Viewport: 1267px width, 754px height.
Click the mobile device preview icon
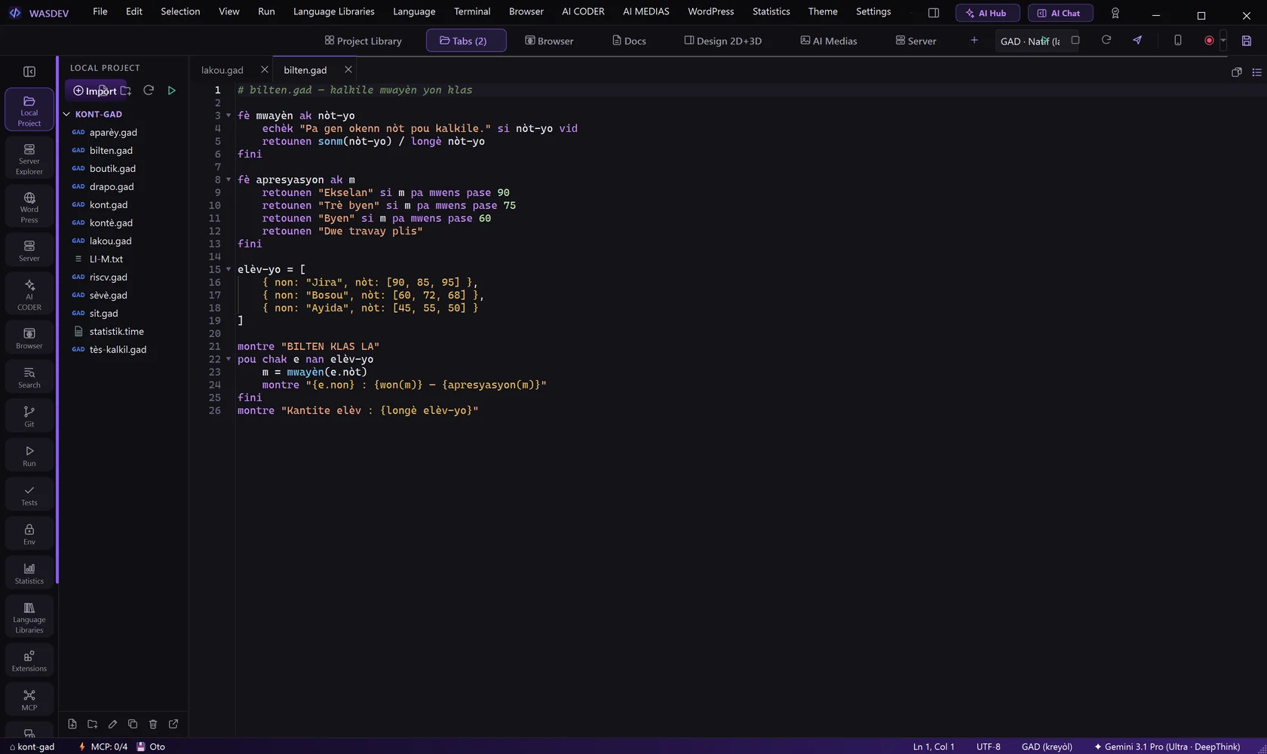click(1178, 40)
